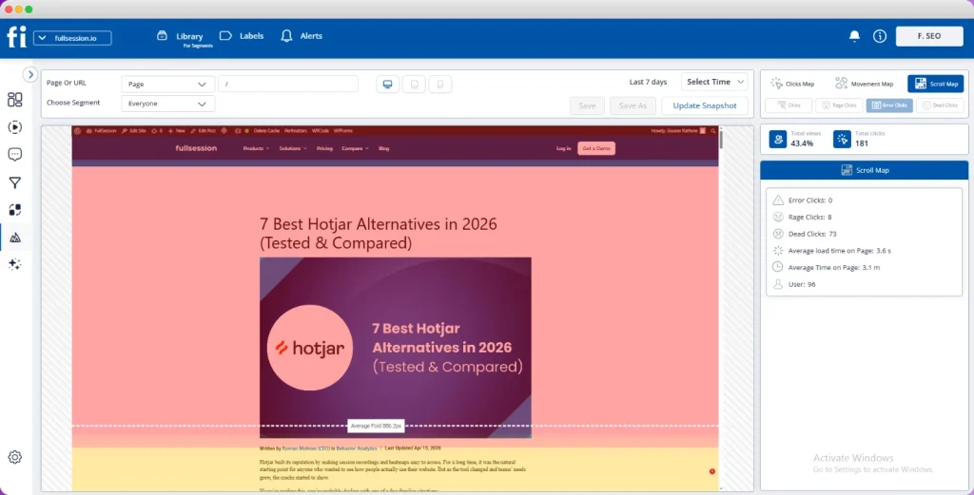Click the Save button
974x495 pixels.
pos(587,105)
